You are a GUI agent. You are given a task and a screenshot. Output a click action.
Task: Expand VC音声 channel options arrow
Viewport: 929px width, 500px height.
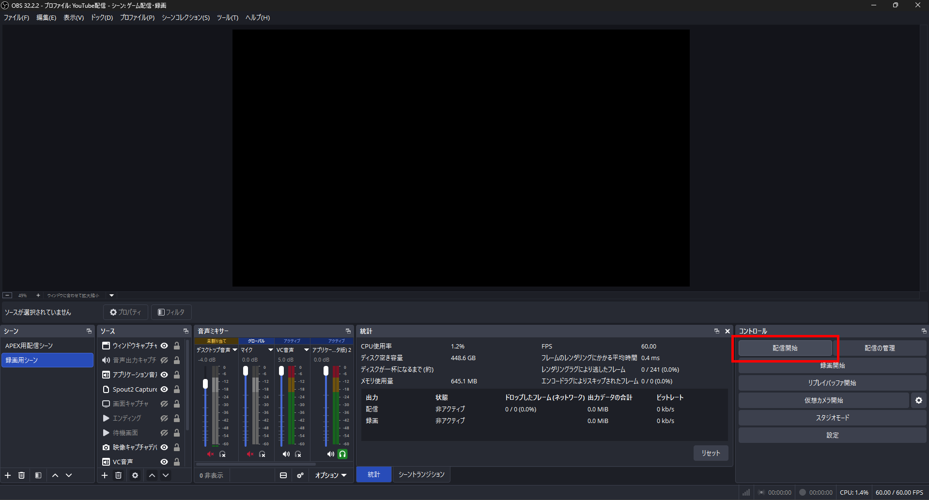(x=307, y=349)
